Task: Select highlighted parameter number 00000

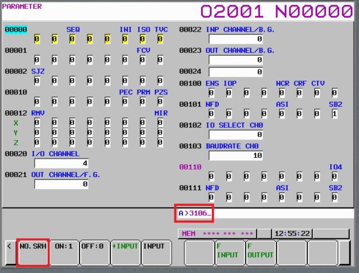Action: 16,29
